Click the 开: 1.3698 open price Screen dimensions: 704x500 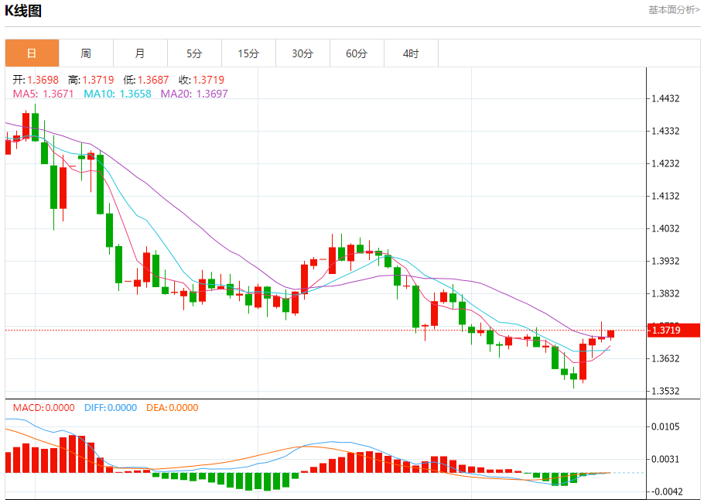click(x=36, y=80)
